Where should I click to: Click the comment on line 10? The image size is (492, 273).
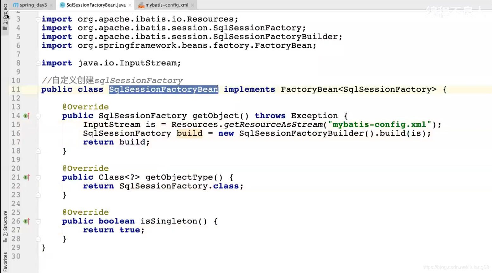[x=112, y=81]
